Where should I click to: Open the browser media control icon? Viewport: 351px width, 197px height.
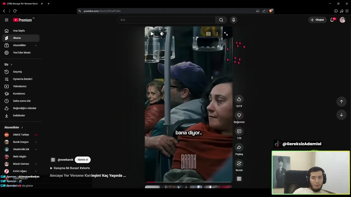tap(341, 11)
